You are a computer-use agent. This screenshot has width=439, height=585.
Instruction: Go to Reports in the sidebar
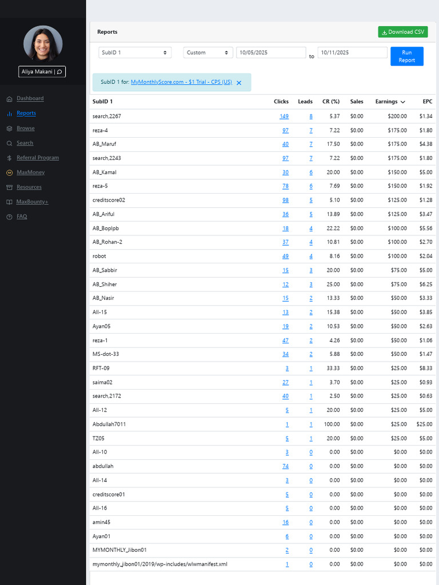point(26,113)
